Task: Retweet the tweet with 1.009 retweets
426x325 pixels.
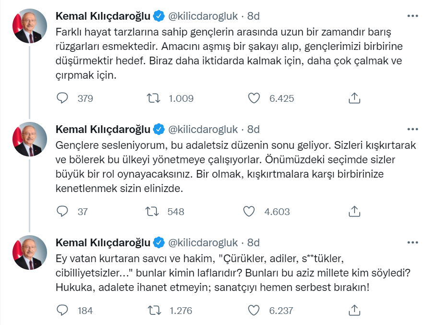Action: point(154,98)
